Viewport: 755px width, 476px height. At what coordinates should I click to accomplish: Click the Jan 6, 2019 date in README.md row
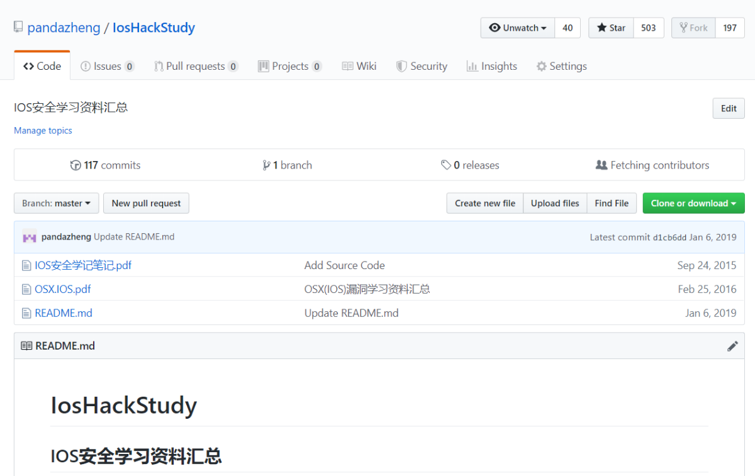[x=711, y=313]
